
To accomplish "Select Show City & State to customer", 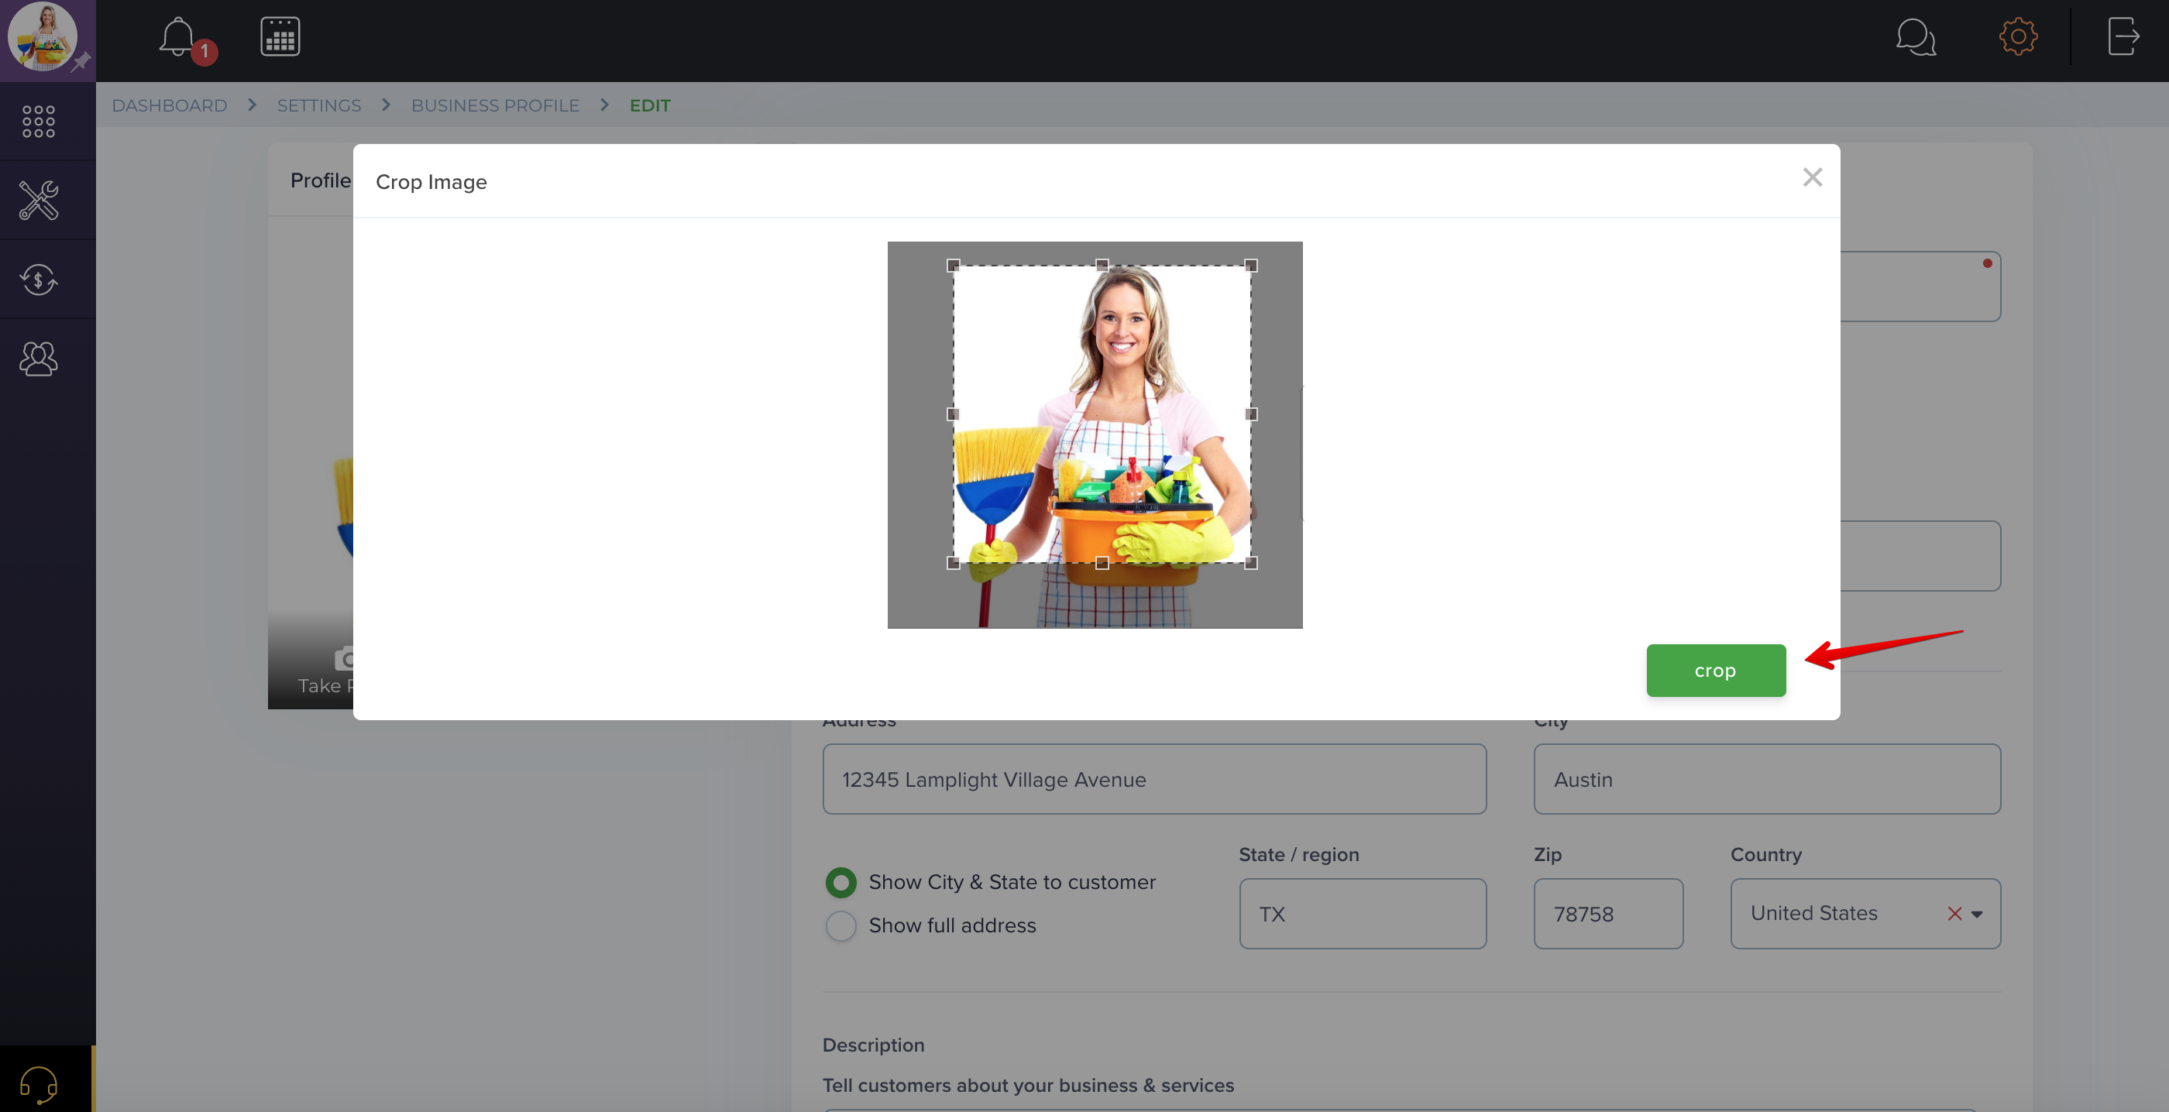I will (x=840, y=882).
